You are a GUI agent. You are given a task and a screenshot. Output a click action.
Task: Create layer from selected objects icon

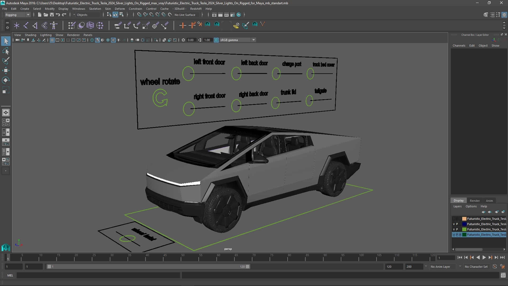point(503,212)
